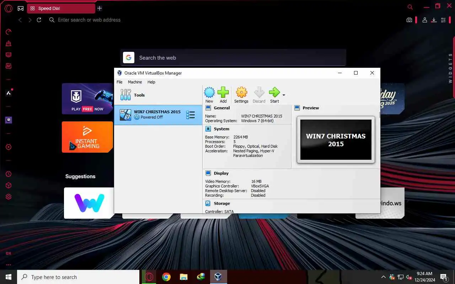
Task: Open the Start button dropdown arrow
Action: click(x=284, y=95)
